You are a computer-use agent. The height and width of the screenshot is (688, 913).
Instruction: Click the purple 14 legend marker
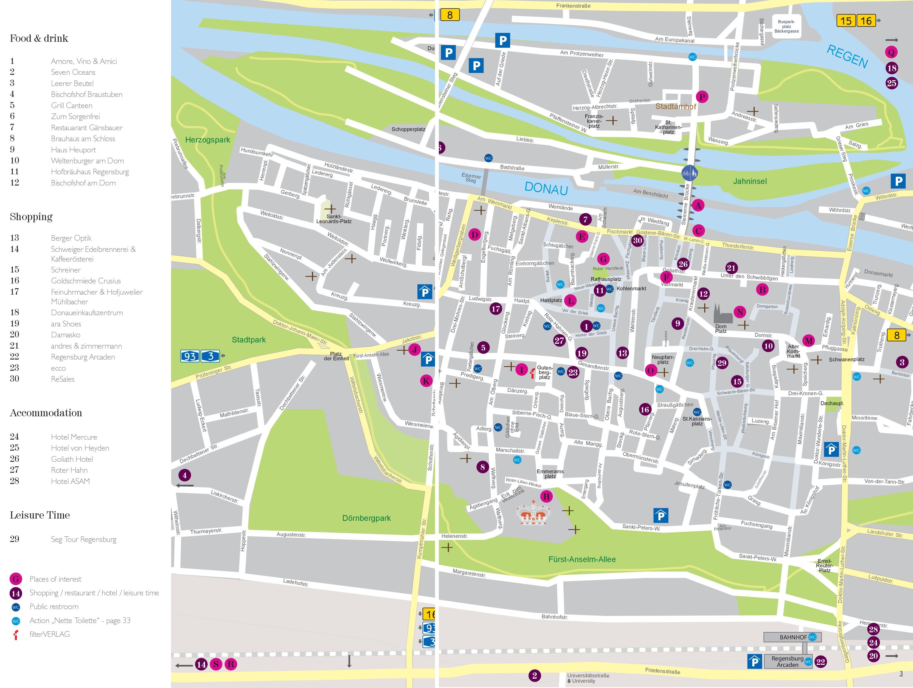[x=16, y=593]
